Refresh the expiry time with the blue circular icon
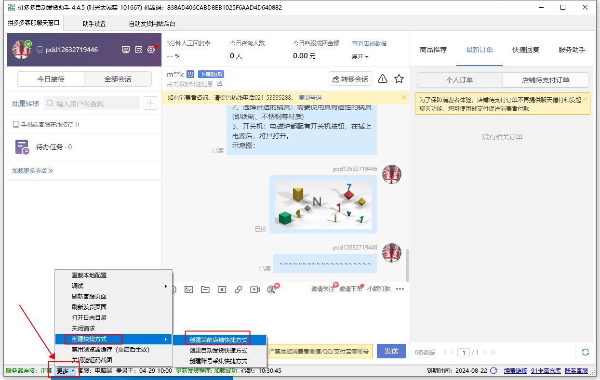Screen dimensions: 600x380 click(x=493, y=371)
